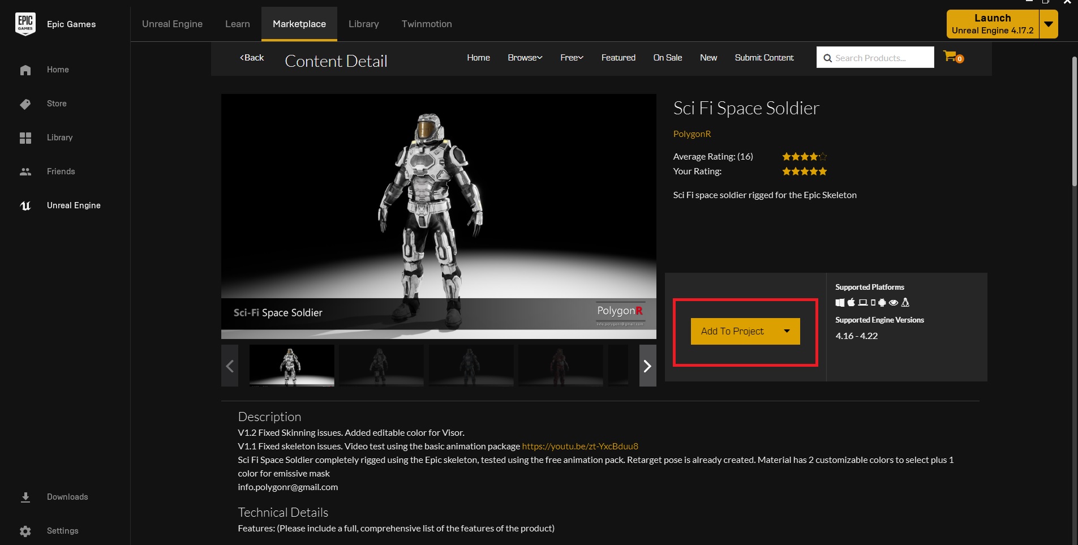This screenshot has height=545, width=1078.
Task: Click the Back button
Action: [x=252, y=58]
